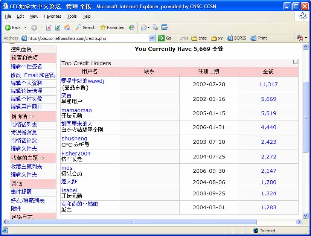Click the Back navigation button
311x236 pixels.
point(12,27)
